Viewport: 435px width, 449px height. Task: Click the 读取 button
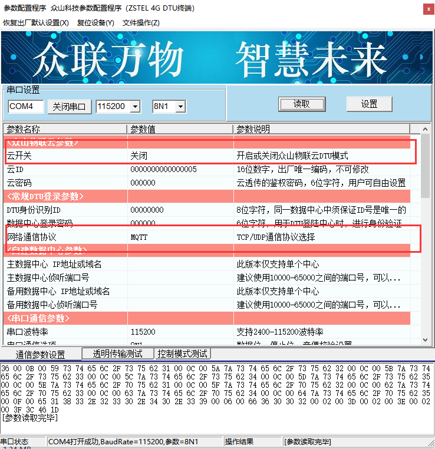302,104
